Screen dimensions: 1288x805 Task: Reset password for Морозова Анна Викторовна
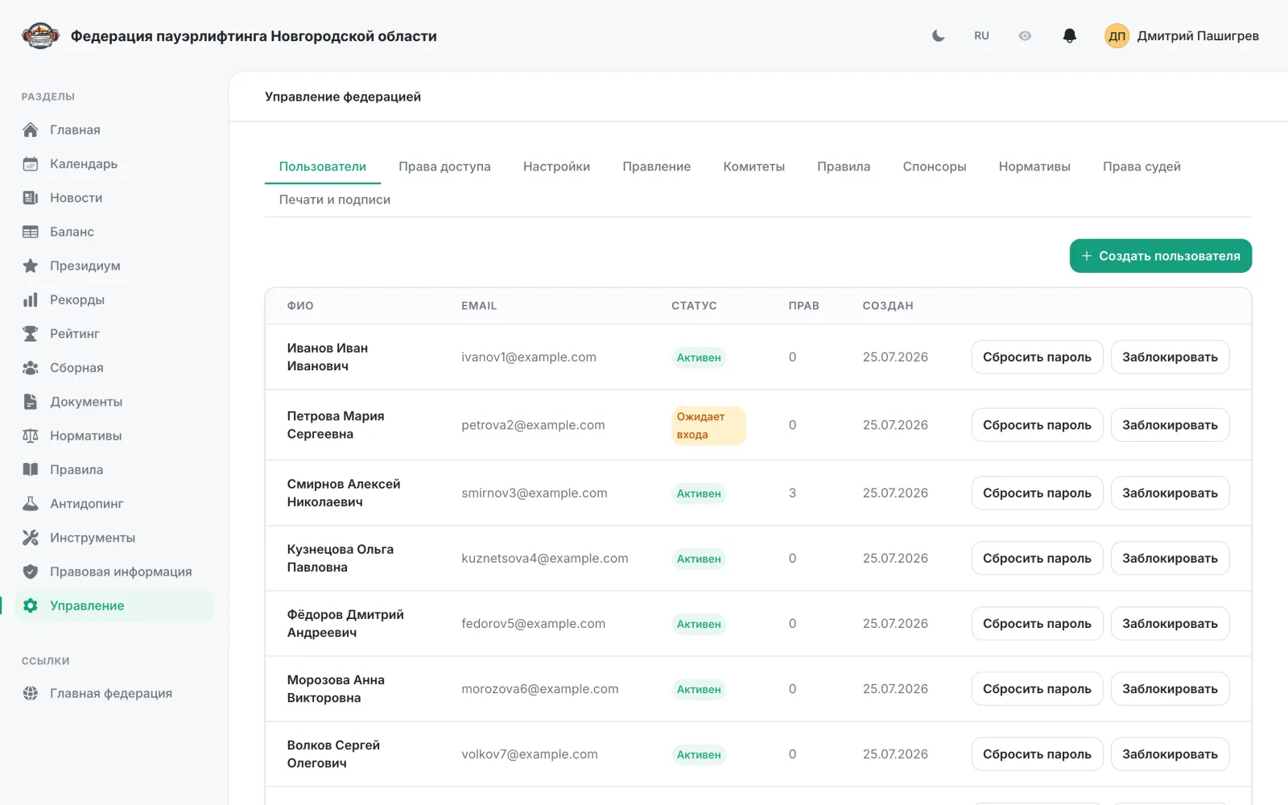coord(1037,689)
